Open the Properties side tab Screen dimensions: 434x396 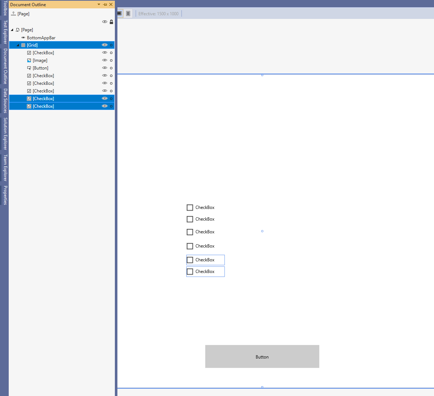pos(5,195)
